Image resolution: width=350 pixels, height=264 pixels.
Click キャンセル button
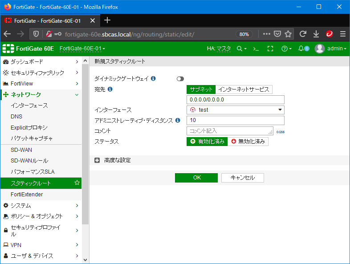tap(243, 178)
